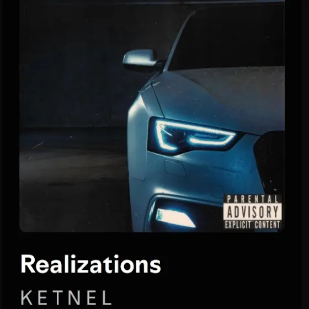Image resolution: width=309 pixels, height=309 pixels.
Task: Click the lower fog light on cover
Action: [175, 217]
